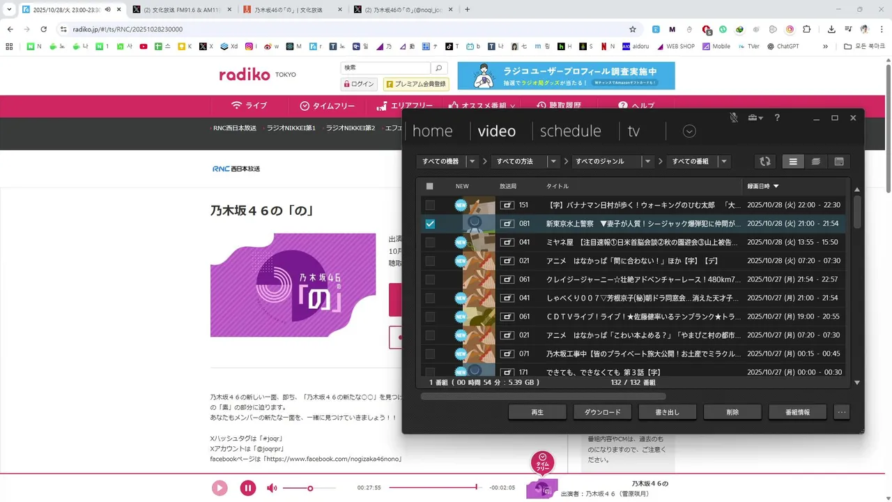Switch to the tv tab
The height and width of the screenshot is (502, 892).
click(x=633, y=131)
